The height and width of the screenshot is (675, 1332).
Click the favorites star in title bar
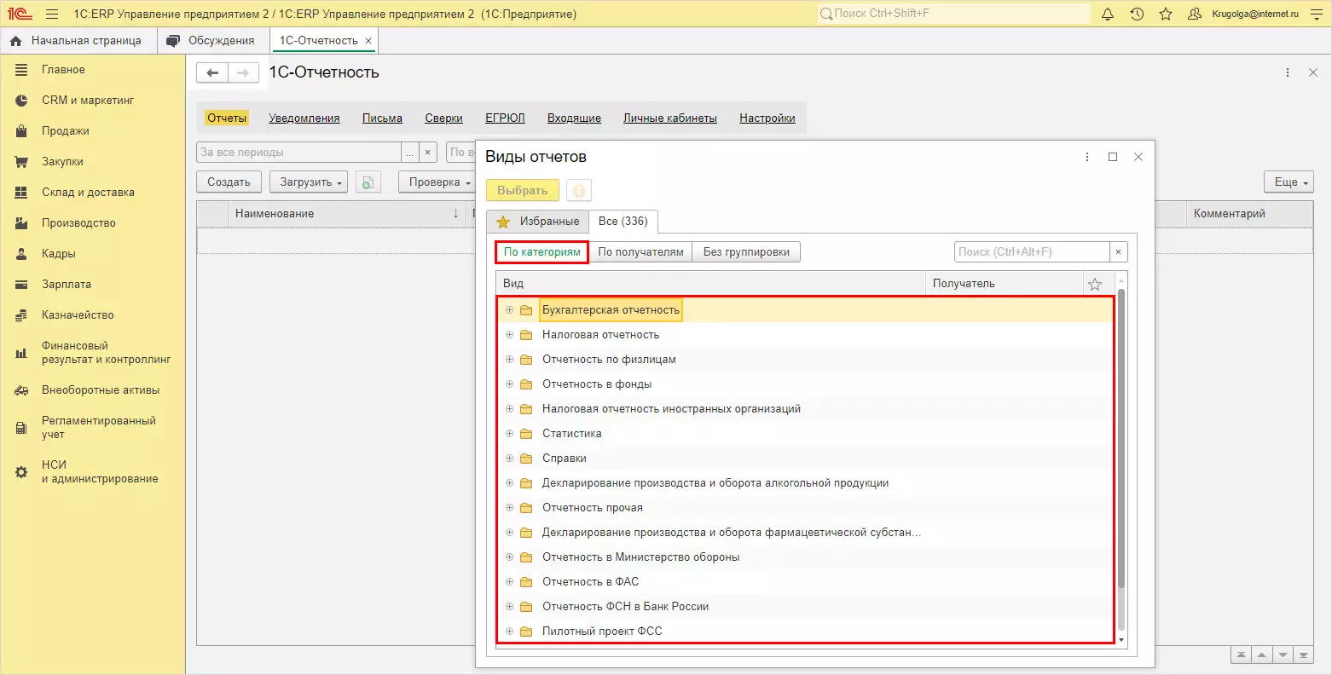click(x=1166, y=14)
